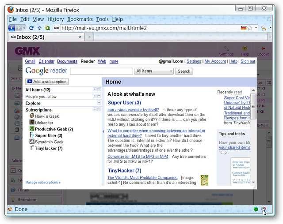Close the Inbox (2/5) tab
The height and width of the screenshot is (224, 283).
(x=80, y=37)
